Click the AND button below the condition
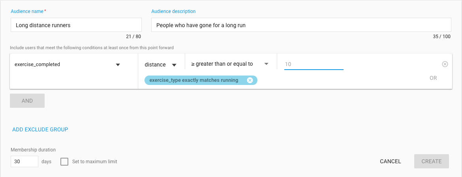This screenshot has width=462, height=177. pyautogui.click(x=27, y=101)
